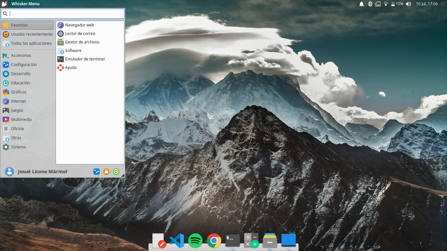Open the notifications bell in the panel
Screen dimensions: 447x251
362,4
